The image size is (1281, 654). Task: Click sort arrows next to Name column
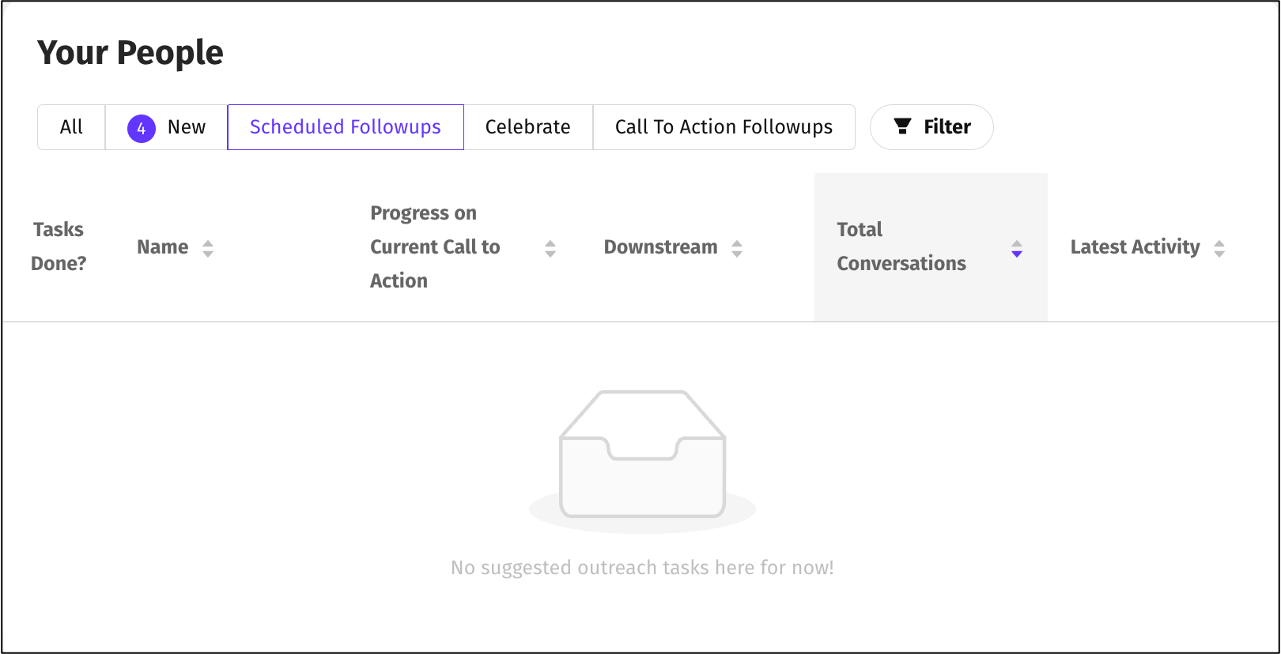point(208,248)
